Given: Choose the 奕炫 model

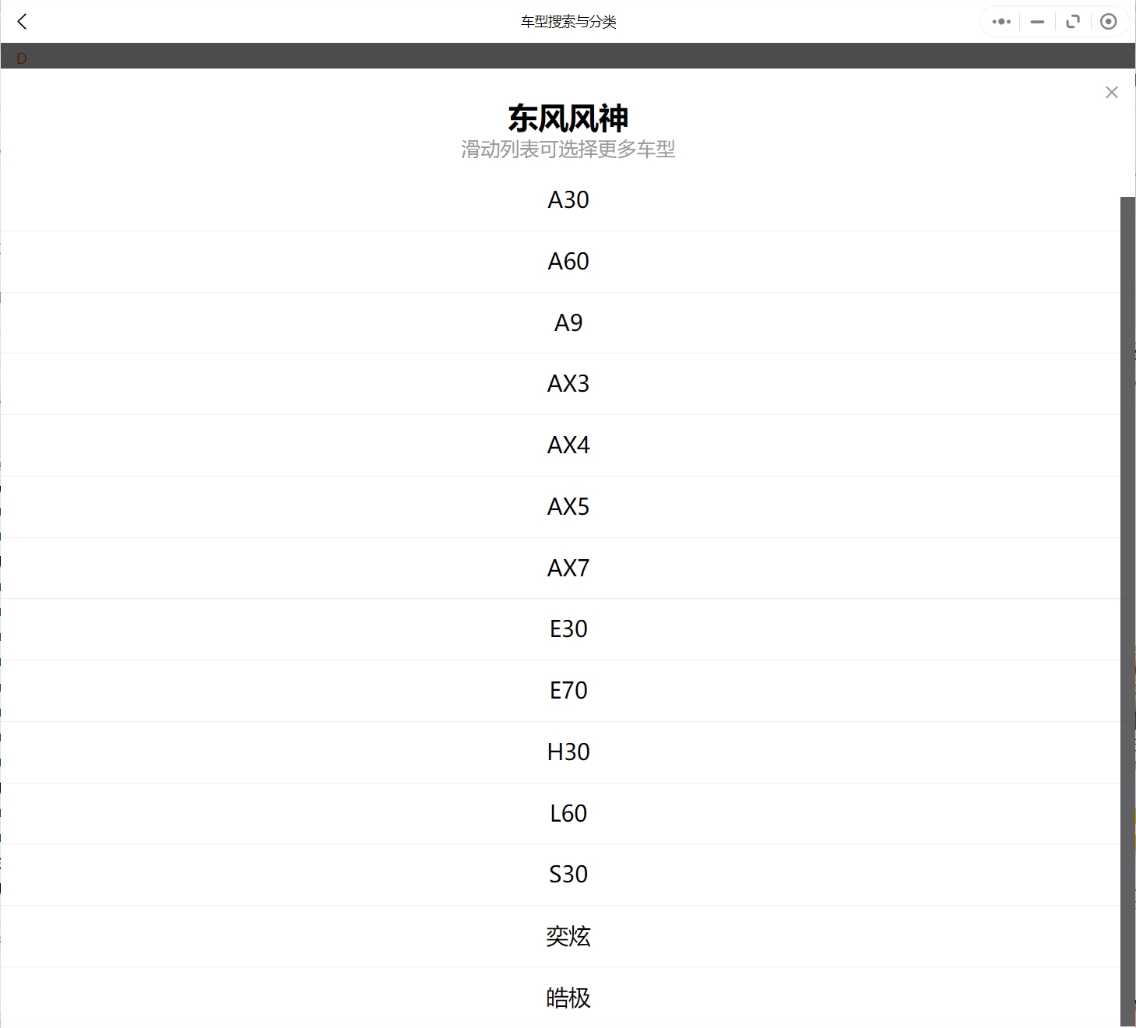Looking at the screenshot, I should tap(568, 936).
